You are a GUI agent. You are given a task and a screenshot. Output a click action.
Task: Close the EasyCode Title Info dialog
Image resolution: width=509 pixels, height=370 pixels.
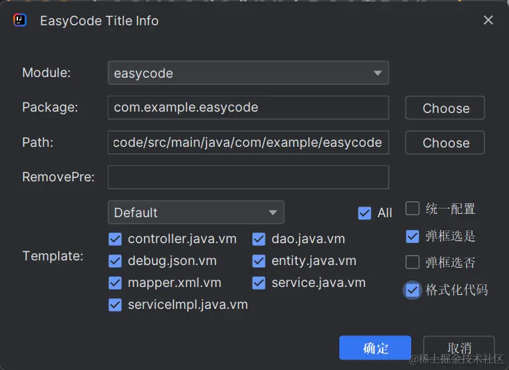488,20
